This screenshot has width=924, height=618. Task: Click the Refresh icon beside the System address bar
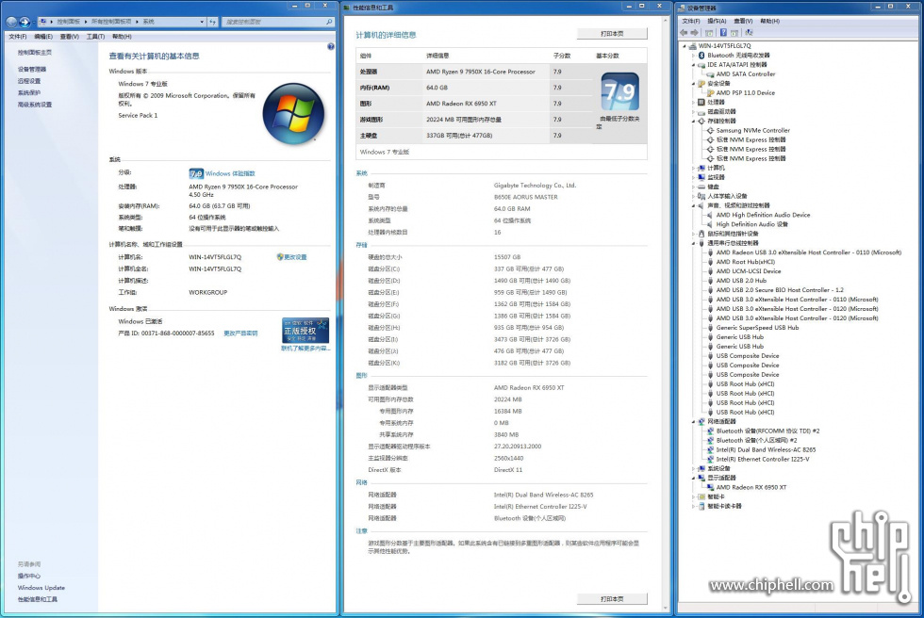212,22
